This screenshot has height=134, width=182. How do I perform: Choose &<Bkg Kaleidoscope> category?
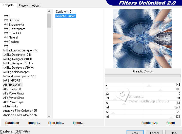[16, 72]
